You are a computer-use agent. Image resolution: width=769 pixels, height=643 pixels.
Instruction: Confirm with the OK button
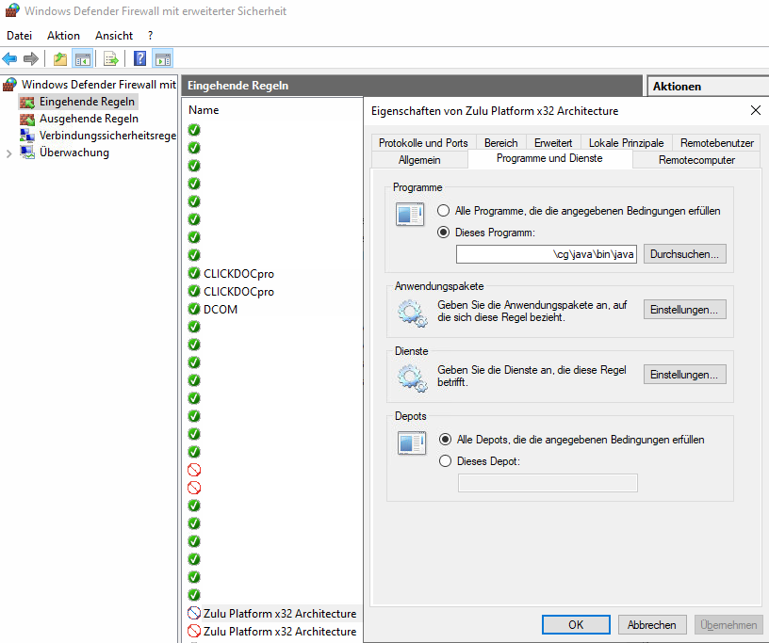point(576,625)
